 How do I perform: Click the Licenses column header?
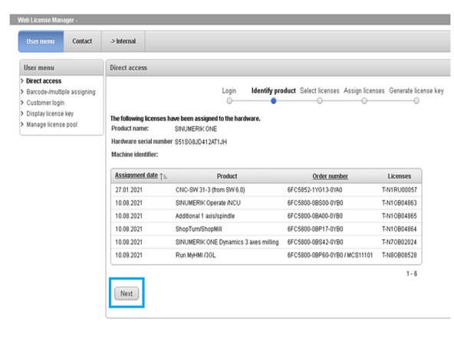(400, 176)
